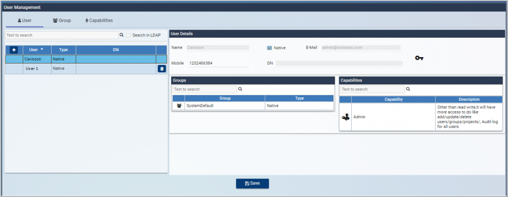Click the Admin capability cell
The width and height of the screenshot is (508, 197).
393,117
